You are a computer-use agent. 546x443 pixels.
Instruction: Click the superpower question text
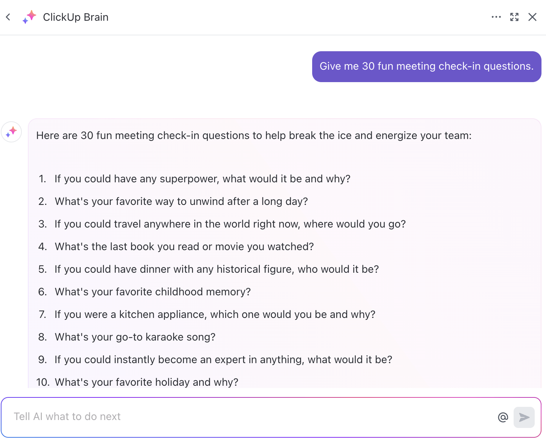point(202,179)
